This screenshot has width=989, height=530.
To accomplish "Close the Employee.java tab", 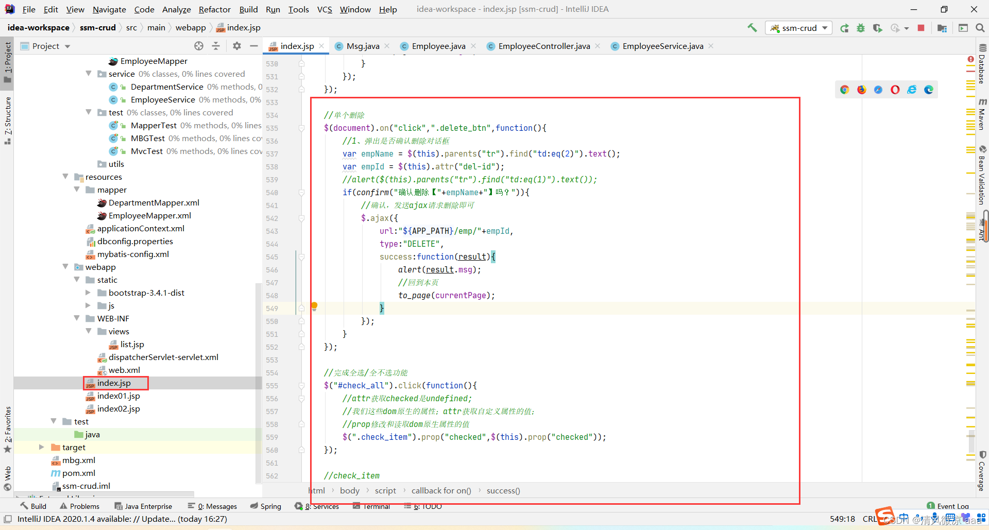I will (473, 46).
